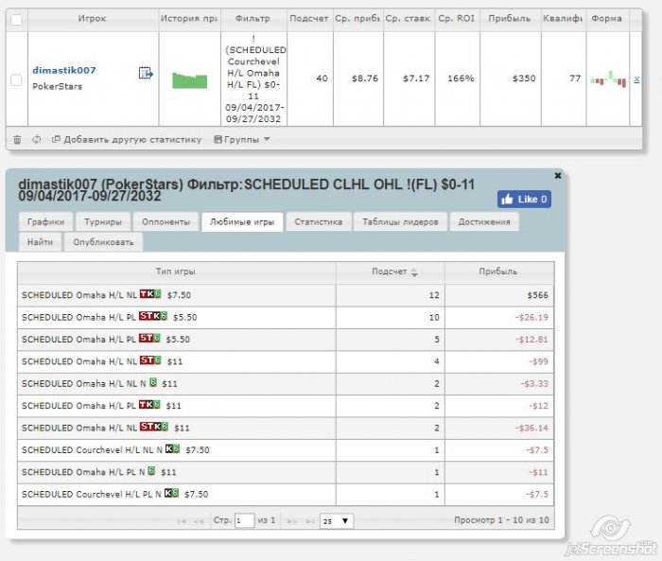The height and width of the screenshot is (561, 662).
Task: Click the ST badge on Omaha NL $11 row
Action: [x=150, y=360]
